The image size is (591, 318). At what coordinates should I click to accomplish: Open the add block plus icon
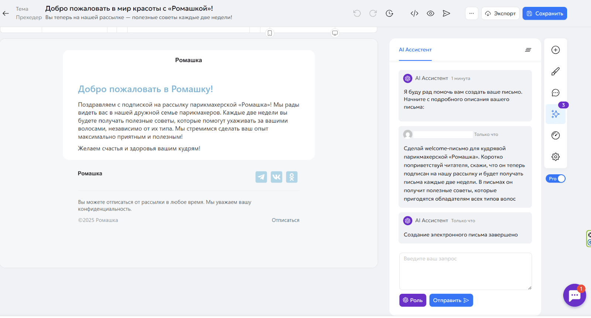coord(555,50)
